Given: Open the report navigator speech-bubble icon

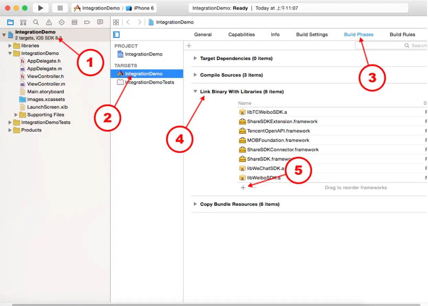Looking at the screenshot, I should (x=100, y=22).
